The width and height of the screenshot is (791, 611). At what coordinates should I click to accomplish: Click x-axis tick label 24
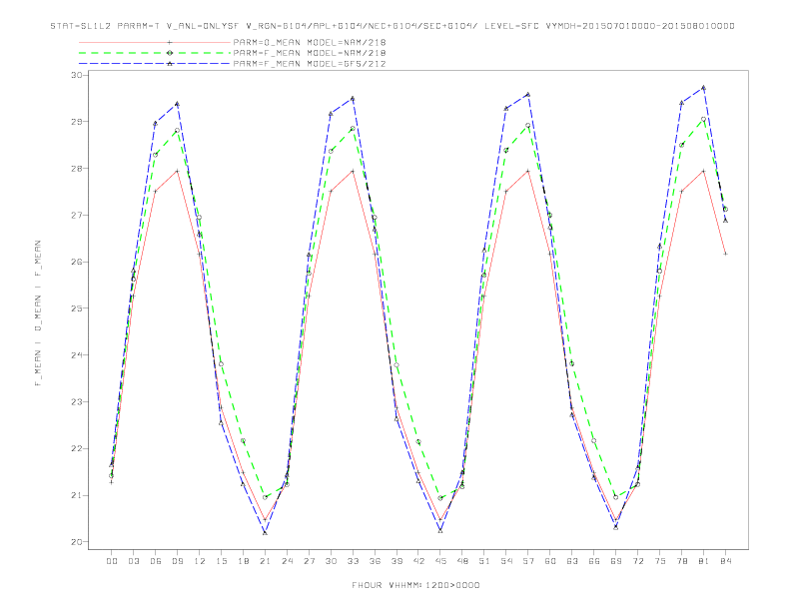pyautogui.click(x=287, y=561)
